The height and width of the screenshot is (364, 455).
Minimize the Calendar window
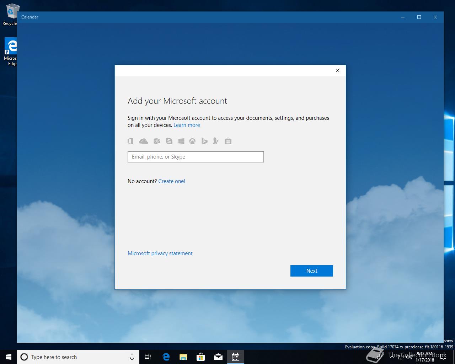pyautogui.click(x=403, y=17)
